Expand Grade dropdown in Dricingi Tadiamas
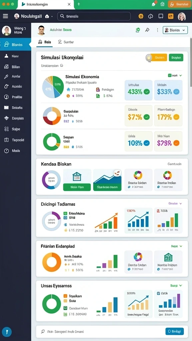The image size is (192, 341). 175,203
